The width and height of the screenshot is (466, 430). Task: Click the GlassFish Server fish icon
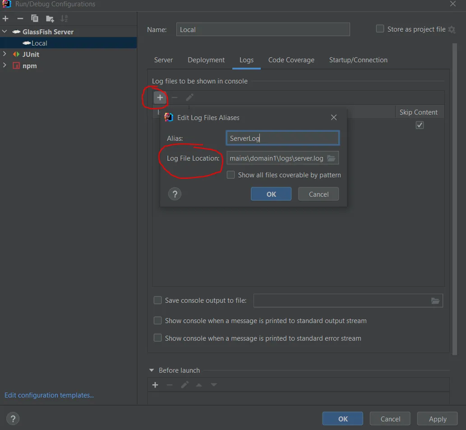point(16,32)
